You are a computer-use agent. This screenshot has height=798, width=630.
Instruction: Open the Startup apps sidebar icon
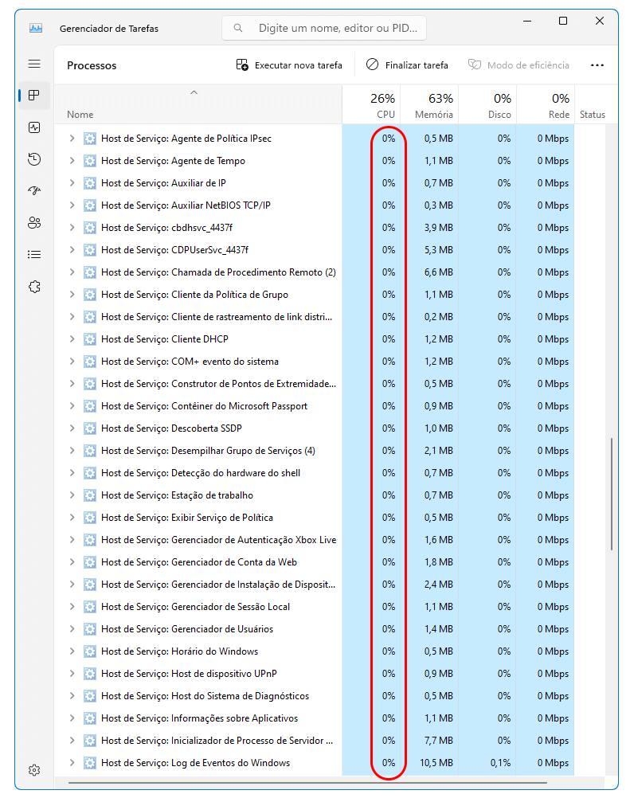34,191
